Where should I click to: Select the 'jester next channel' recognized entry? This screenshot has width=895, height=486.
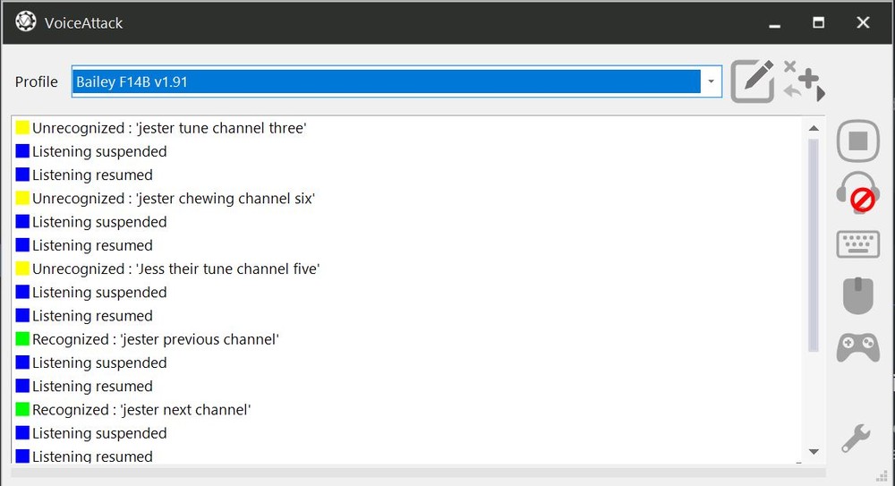[x=141, y=410]
